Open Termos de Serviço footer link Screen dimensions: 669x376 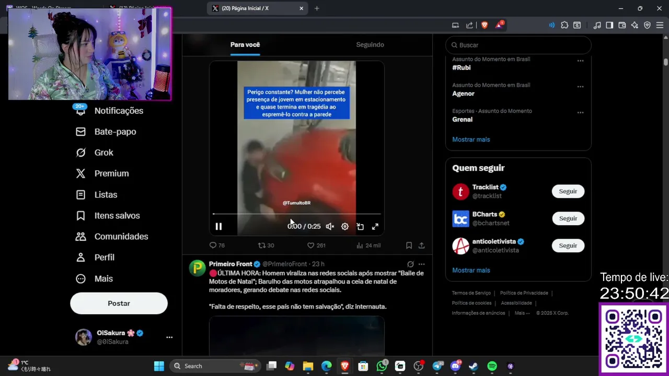pyautogui.click(x=471, y=293)
